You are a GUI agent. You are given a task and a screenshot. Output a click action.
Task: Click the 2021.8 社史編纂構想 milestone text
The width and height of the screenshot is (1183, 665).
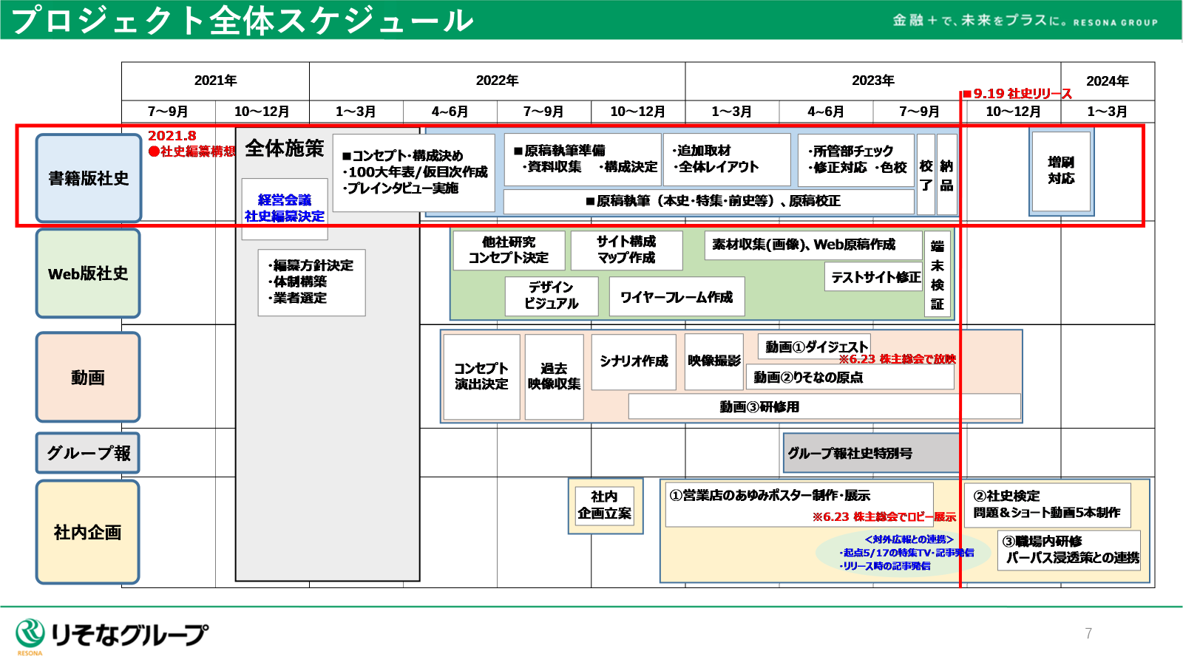coord(190,144)
